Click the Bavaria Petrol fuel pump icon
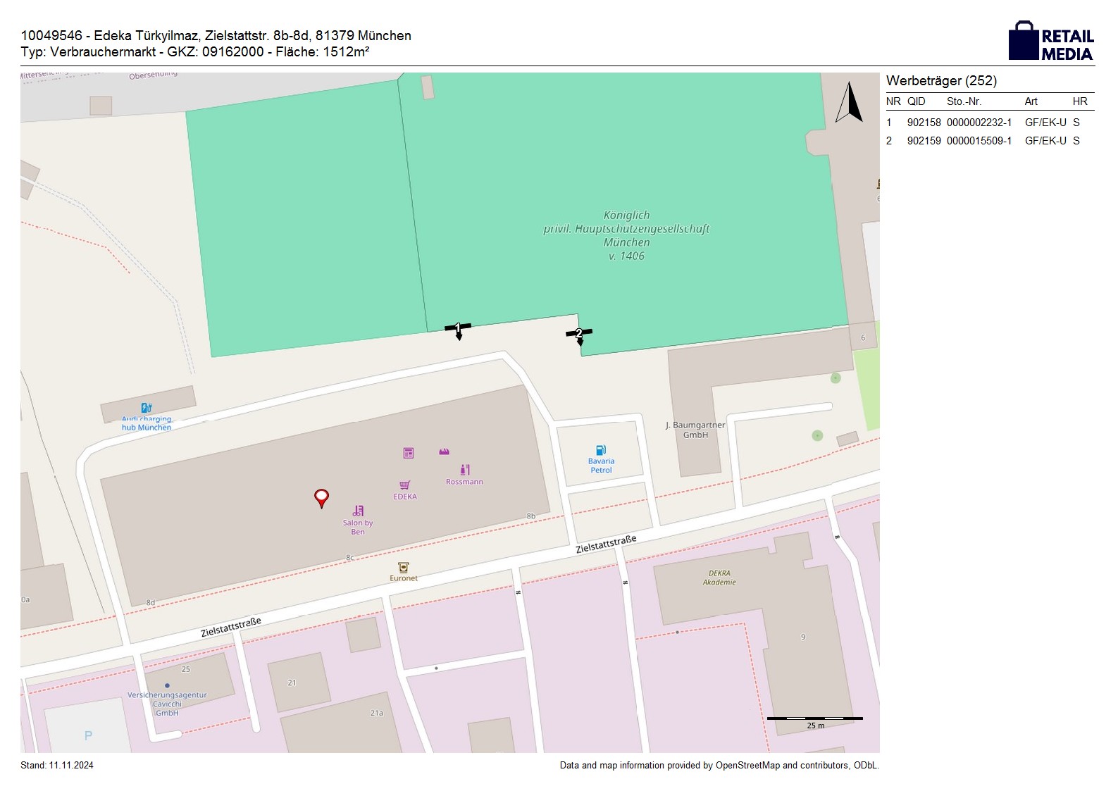 pos(601,450)
